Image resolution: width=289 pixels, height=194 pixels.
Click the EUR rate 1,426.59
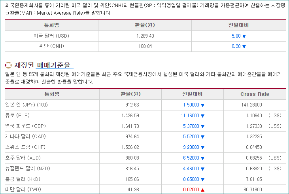(130, 116)
